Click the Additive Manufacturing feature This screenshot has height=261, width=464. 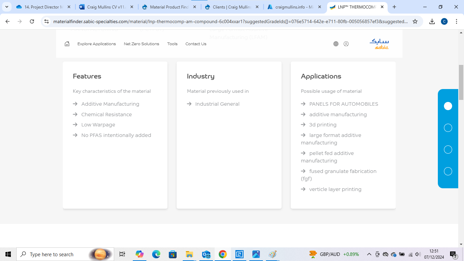click(110, 104)
